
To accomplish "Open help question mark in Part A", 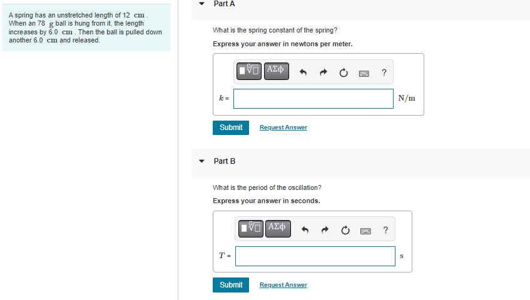I will [384, 72].
